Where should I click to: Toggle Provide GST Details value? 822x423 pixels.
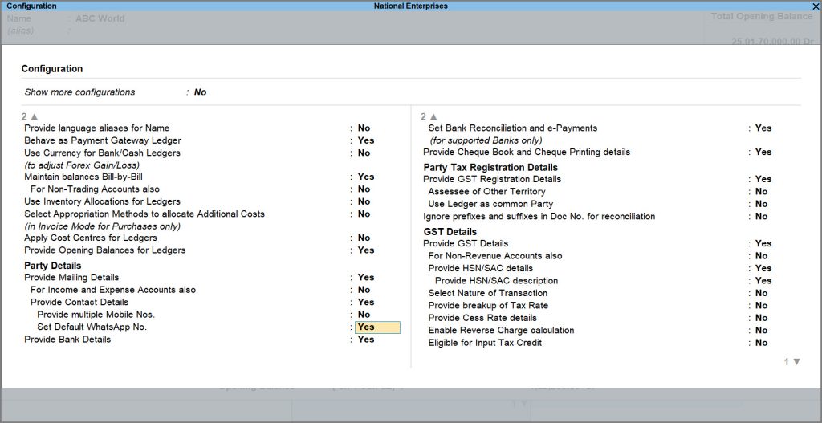click(x=763, y=244)
